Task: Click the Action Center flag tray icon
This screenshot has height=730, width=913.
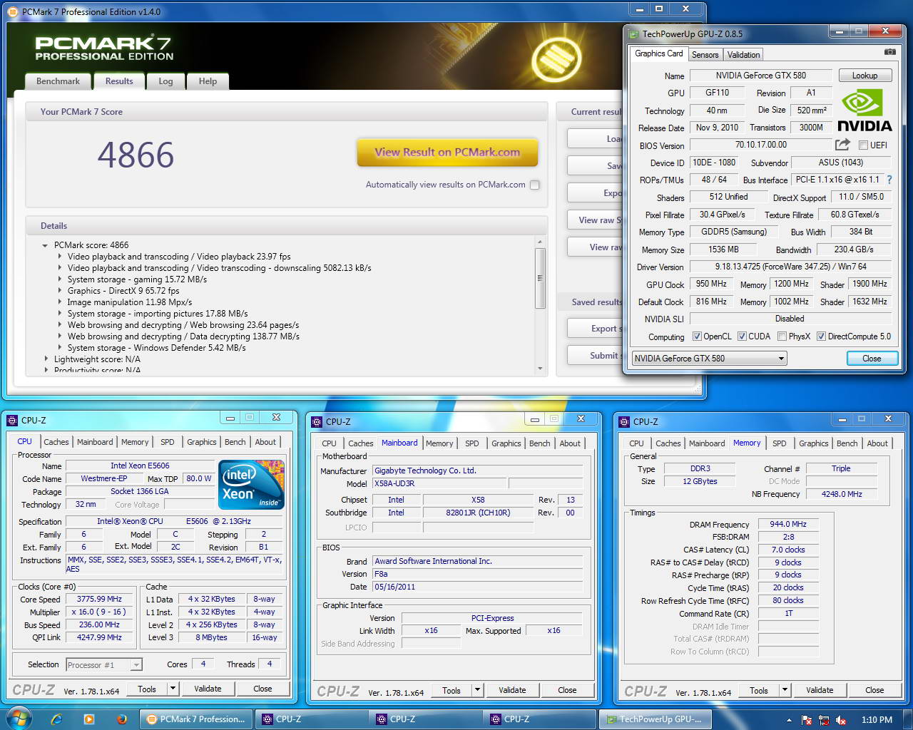Action: click(x=807, y=720)
